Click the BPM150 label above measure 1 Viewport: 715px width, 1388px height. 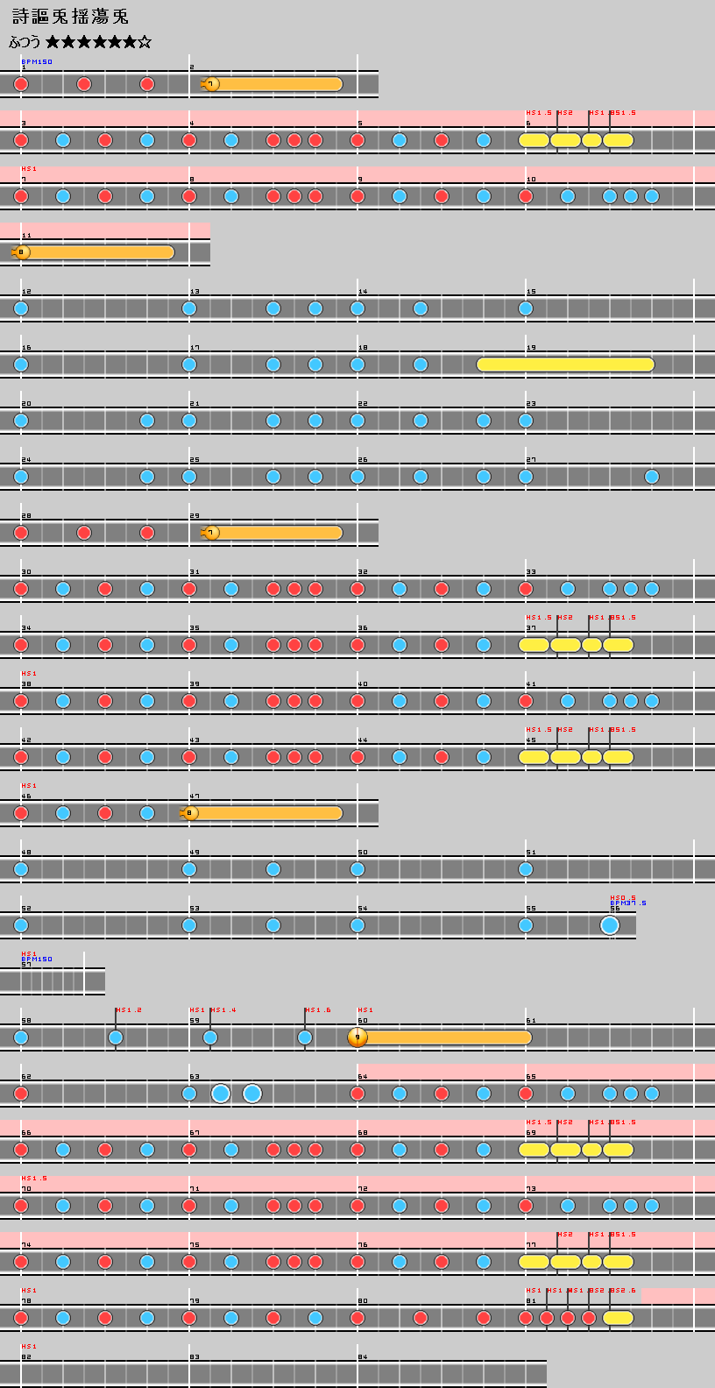37,62
